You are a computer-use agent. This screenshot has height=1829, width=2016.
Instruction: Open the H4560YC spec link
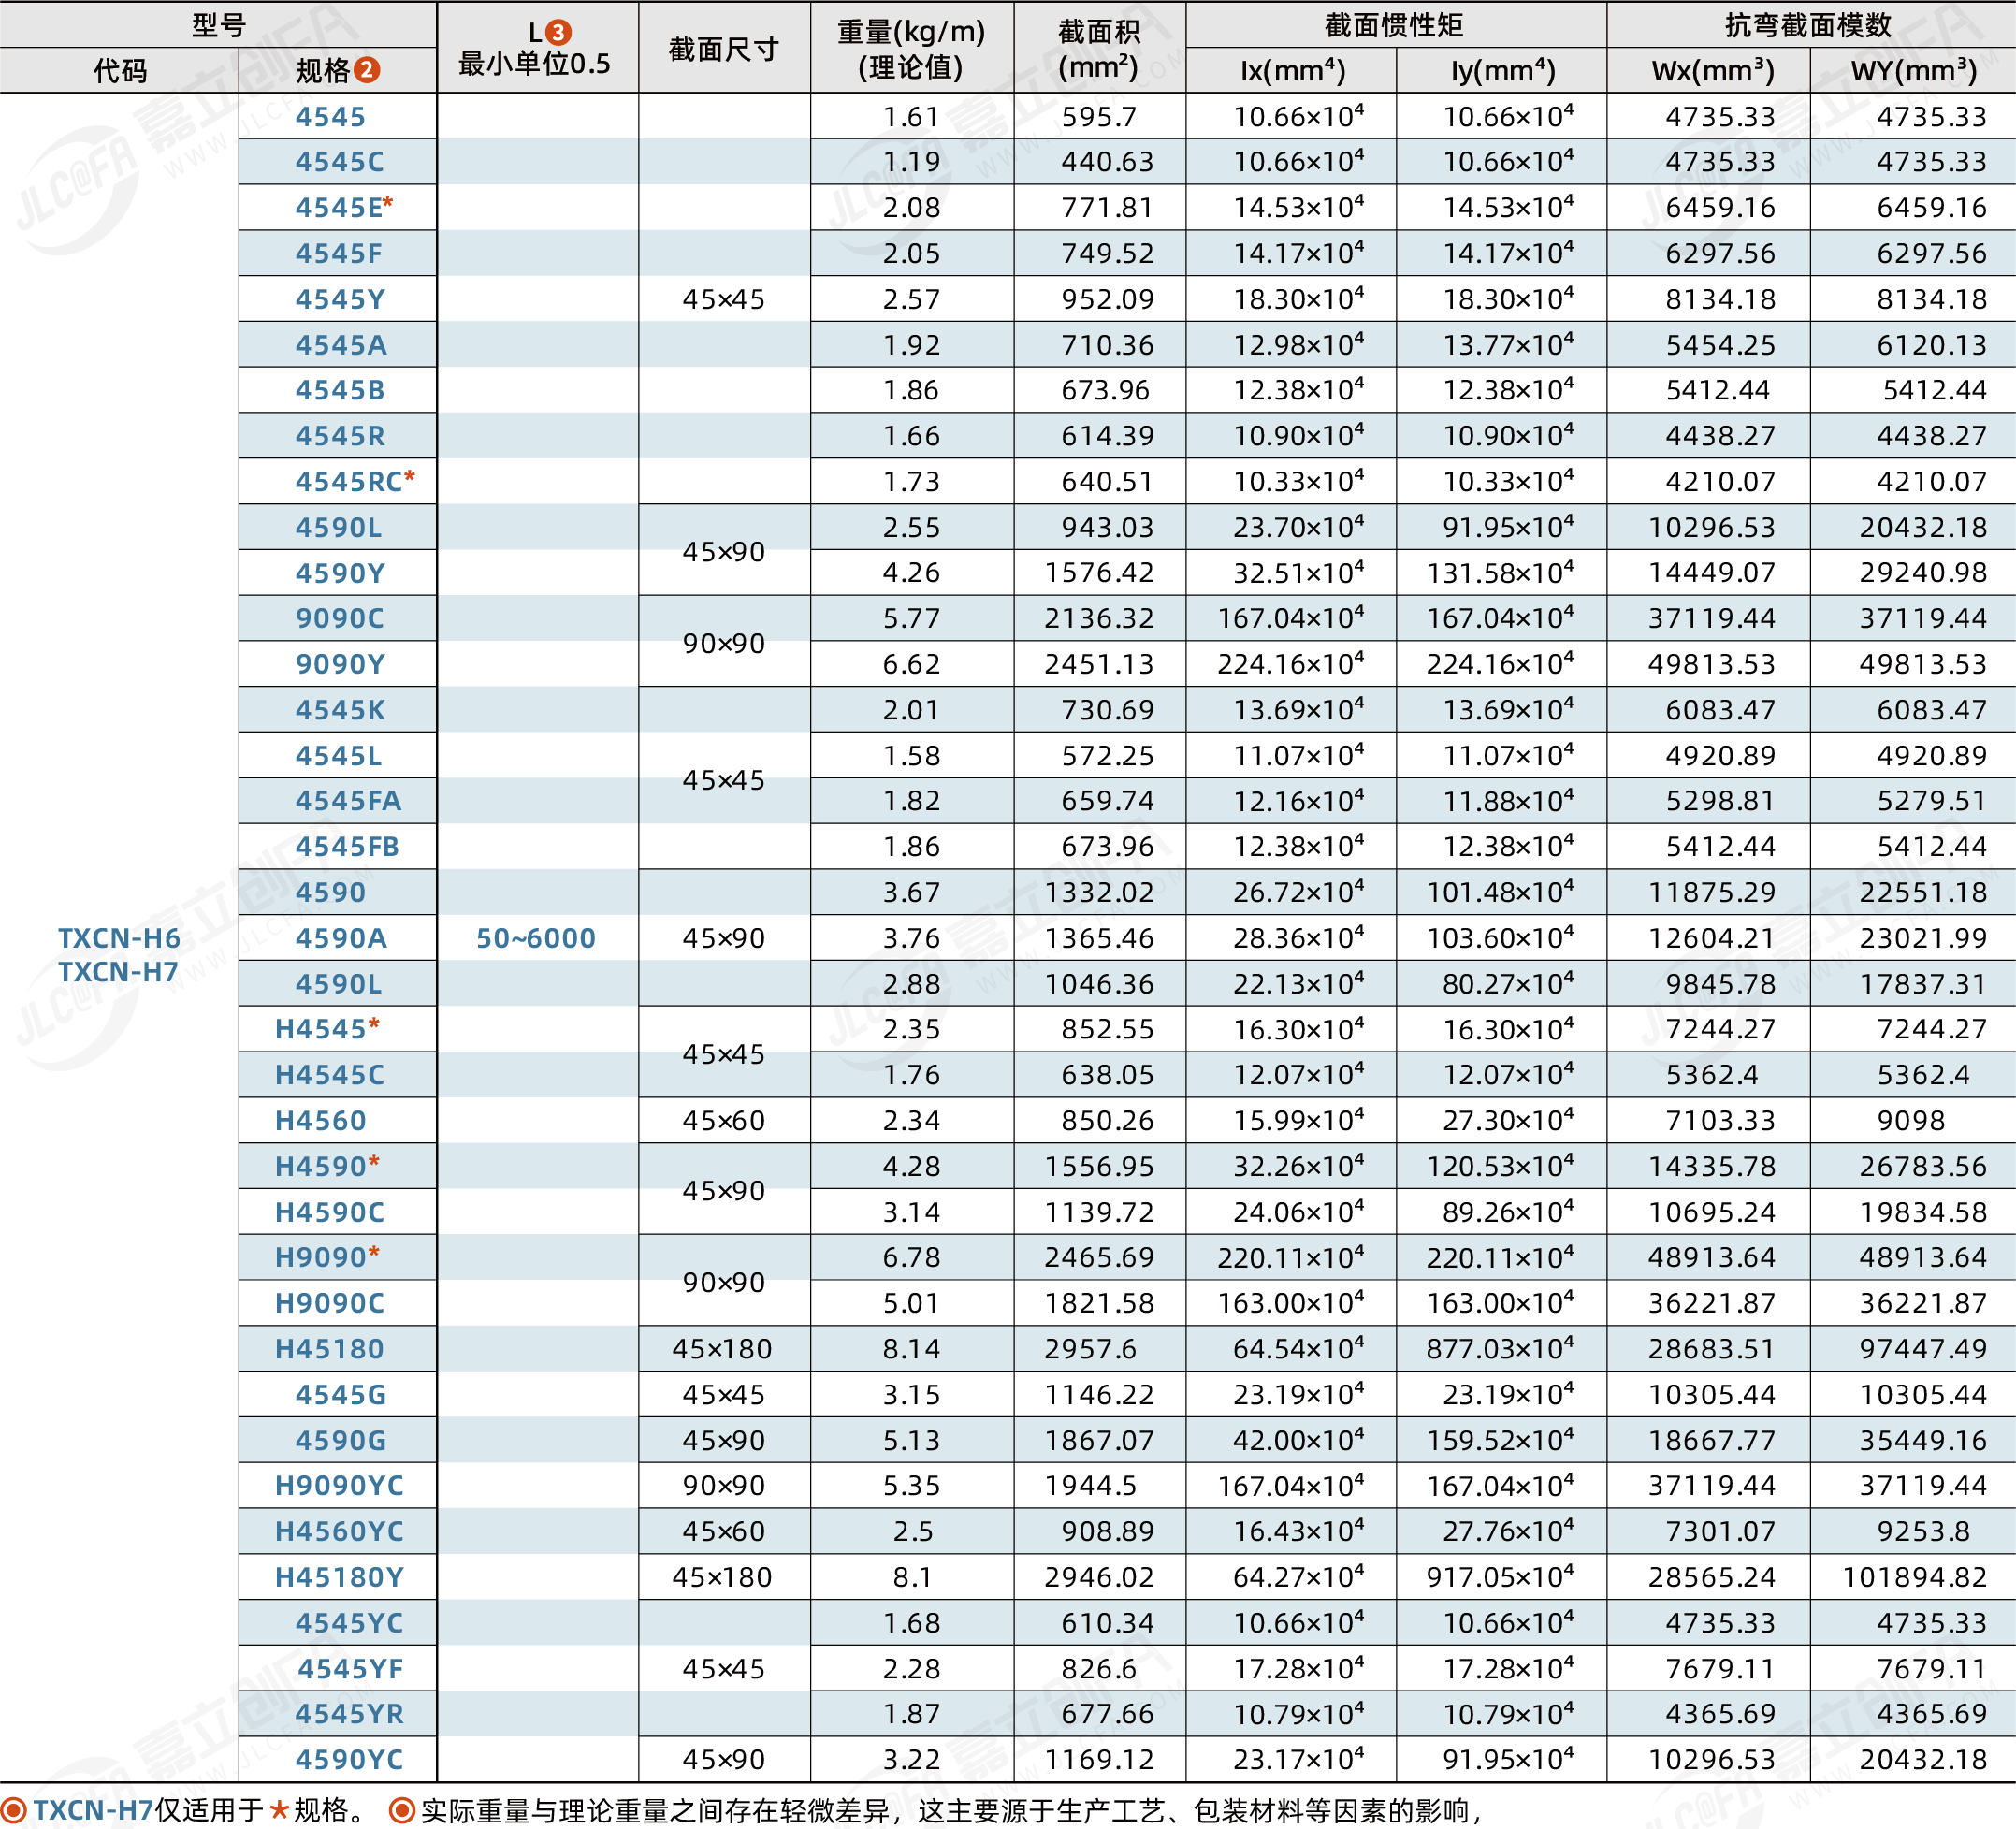(x=339, y=1531)
